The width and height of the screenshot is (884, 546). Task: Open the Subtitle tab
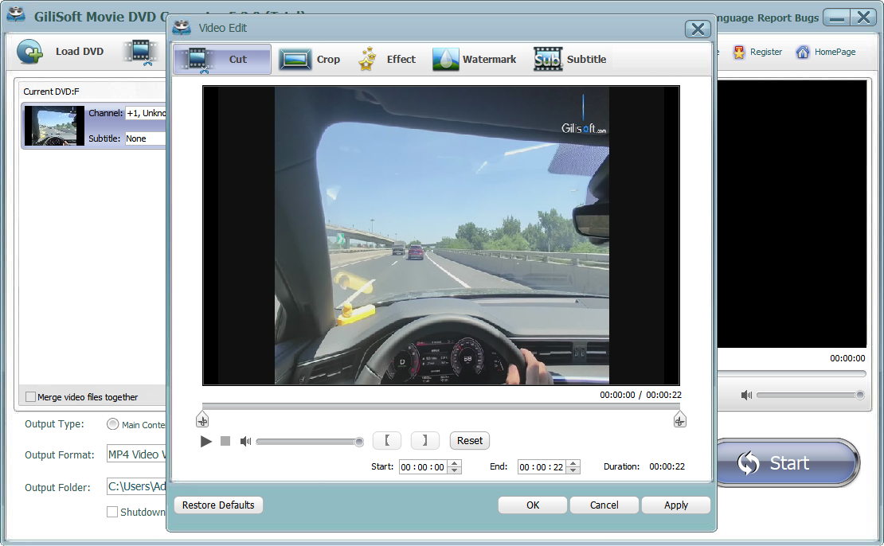[x=570, y=59]
